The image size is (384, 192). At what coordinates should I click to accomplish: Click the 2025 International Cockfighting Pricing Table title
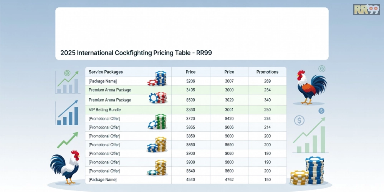coord(136,53)
